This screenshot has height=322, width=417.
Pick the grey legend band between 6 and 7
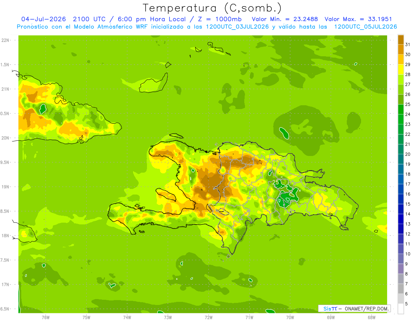401,289
